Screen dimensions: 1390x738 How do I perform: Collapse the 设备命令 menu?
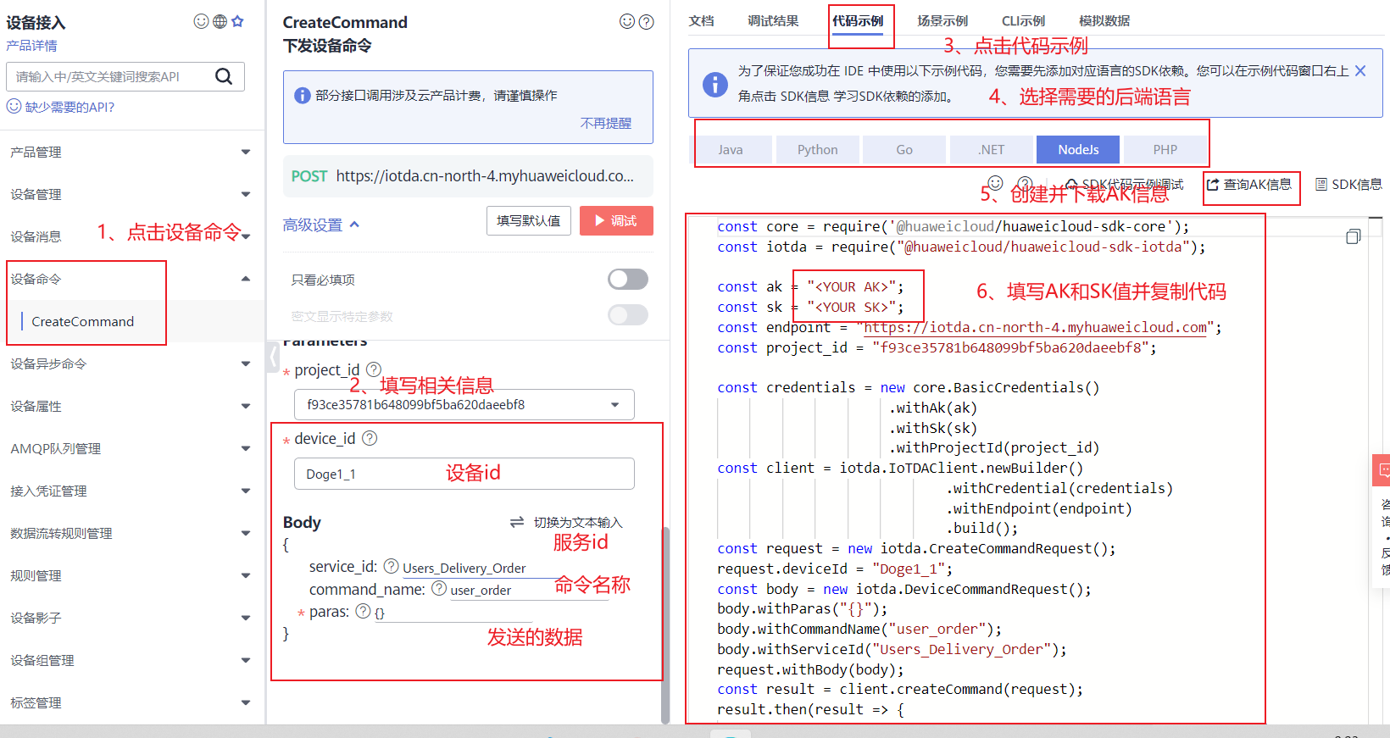coord(132,279)
